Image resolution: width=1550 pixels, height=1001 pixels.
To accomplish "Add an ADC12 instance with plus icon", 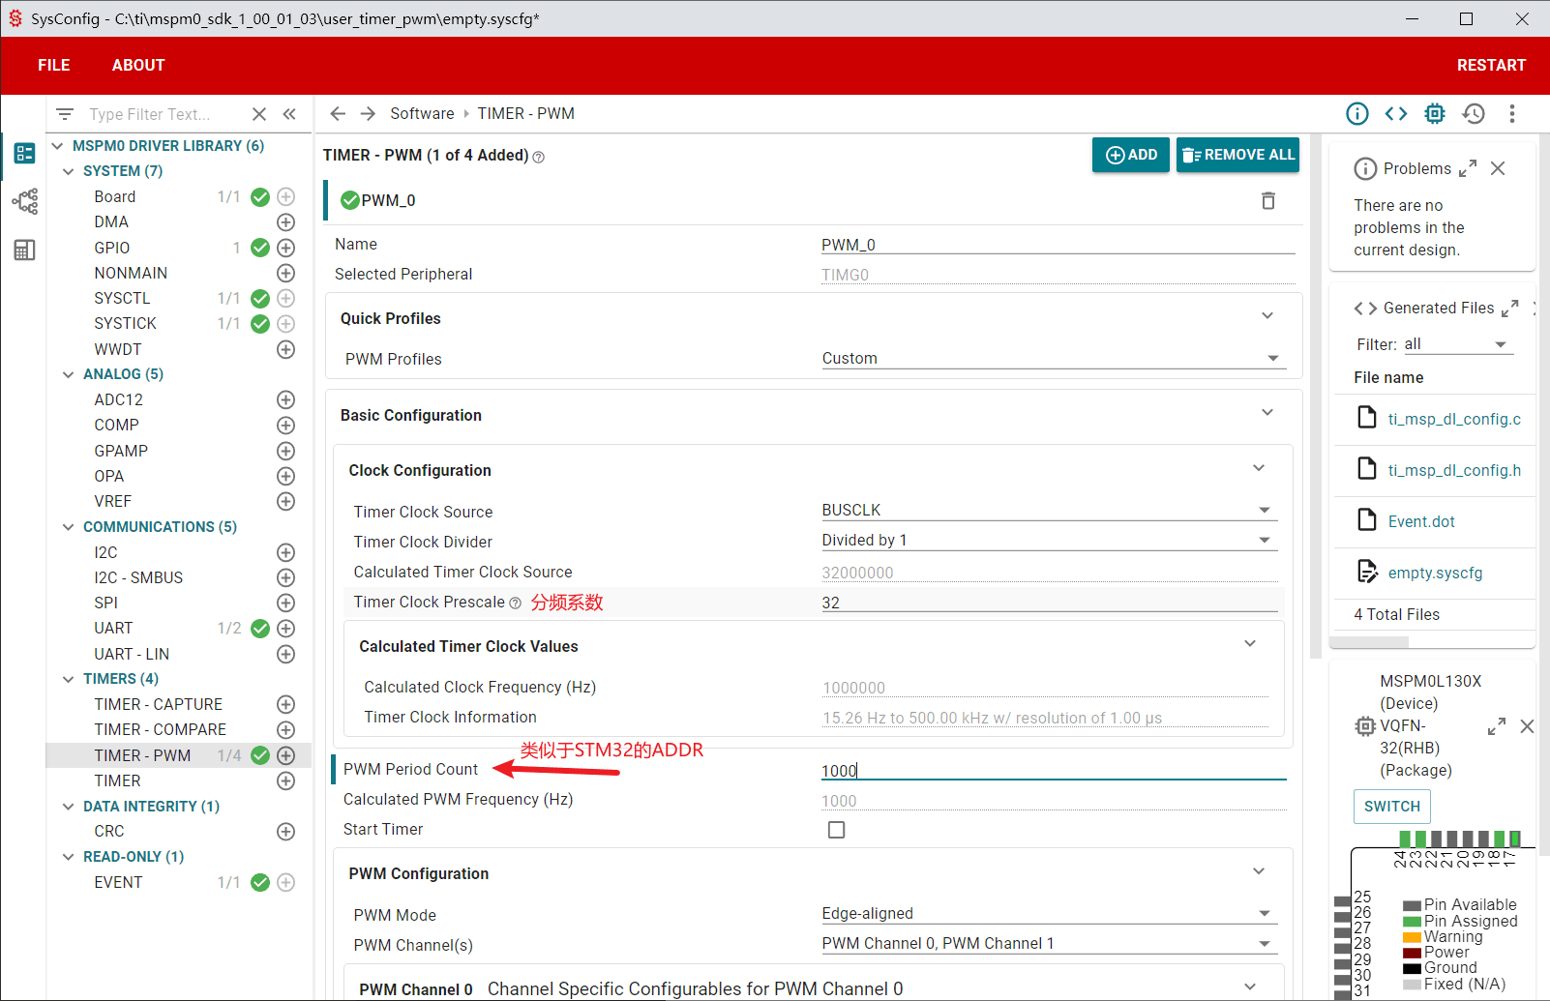I will 285,399.
